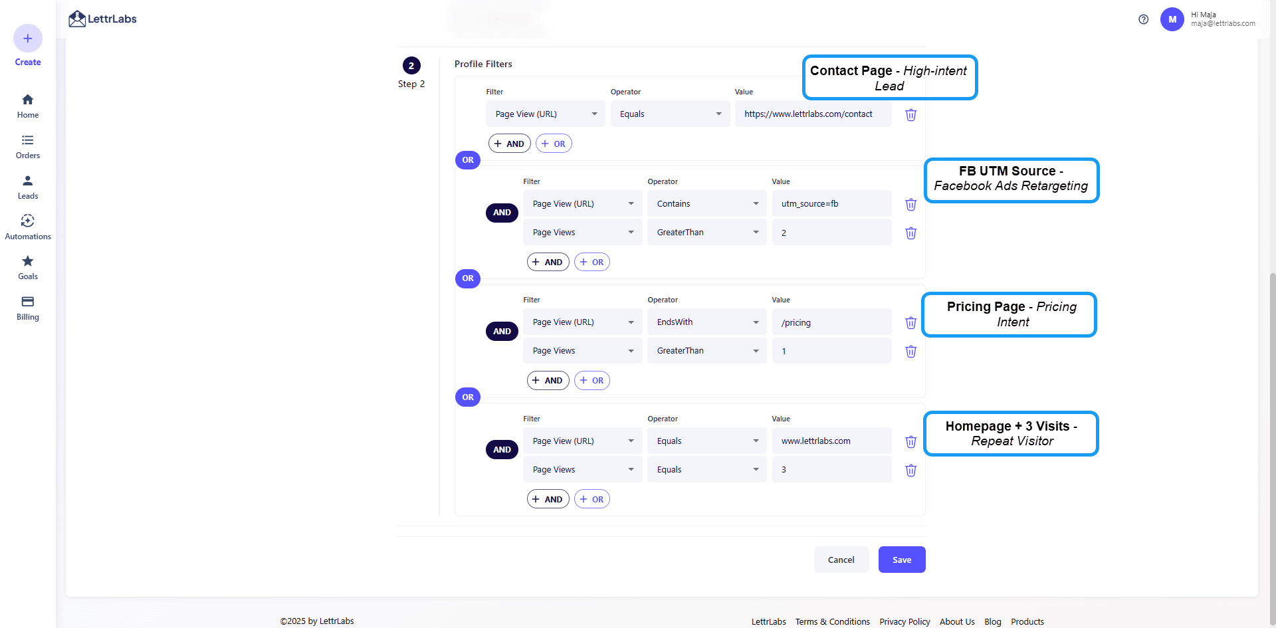Go to Home in sidebar
The height and width of the screenshot is (628, 1276).
coord(28,106)
